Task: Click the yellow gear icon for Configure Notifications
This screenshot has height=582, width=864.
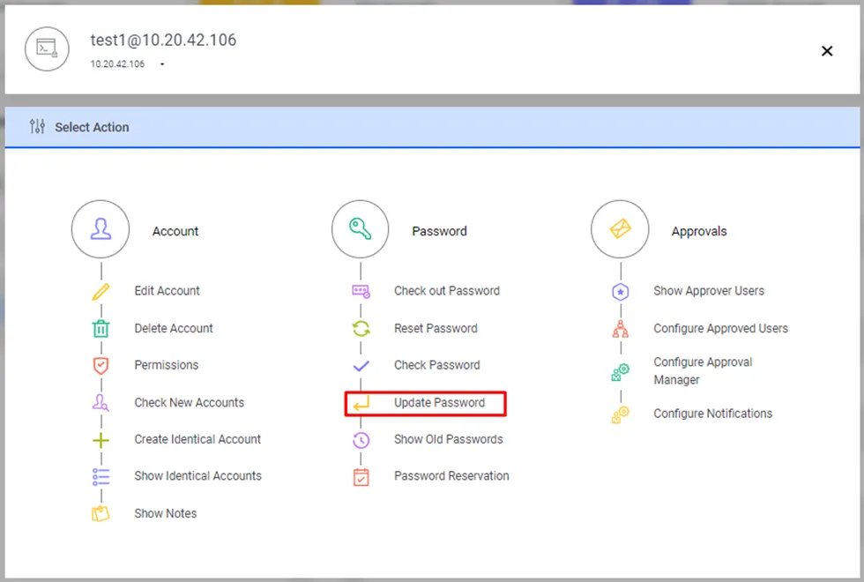Action: [x=621, y=414]
